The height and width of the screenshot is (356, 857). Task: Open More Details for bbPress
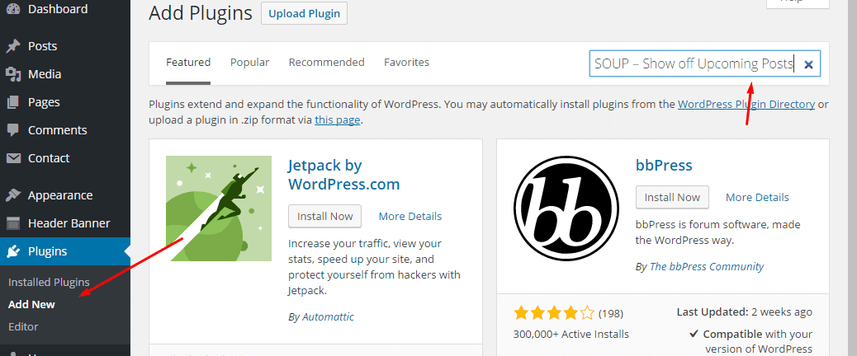pyautogui.click(x=757, y=197)
